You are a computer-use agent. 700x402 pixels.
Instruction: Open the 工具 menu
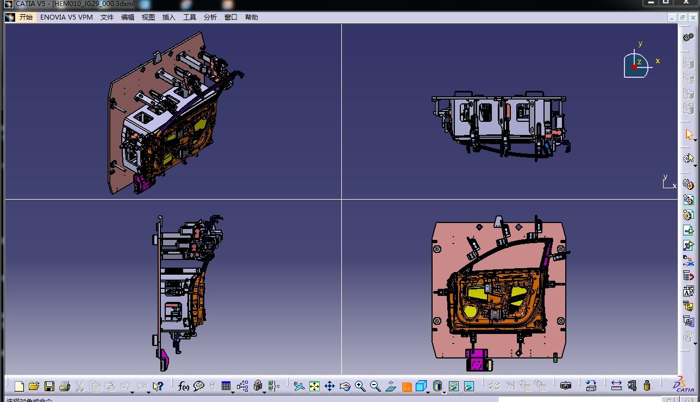pos(189,17)
